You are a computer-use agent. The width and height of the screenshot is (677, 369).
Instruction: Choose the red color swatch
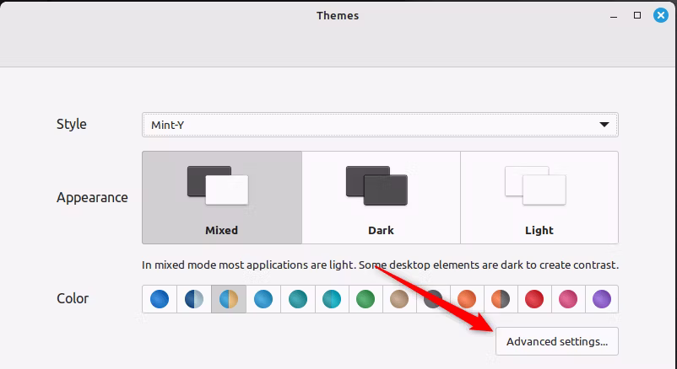click(534, 299)
